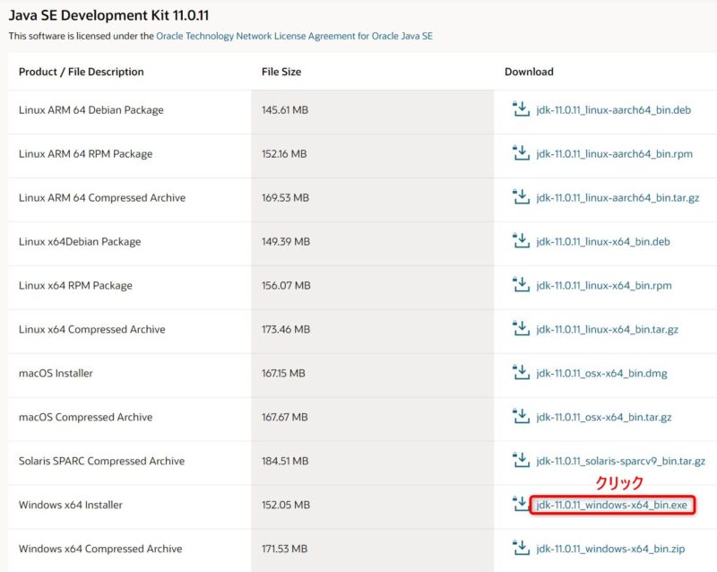This screenshot has height=572, width=717.
Task: Select 'Linux ARM 64 Compressed Archive' text
Action: coord(102,197)
